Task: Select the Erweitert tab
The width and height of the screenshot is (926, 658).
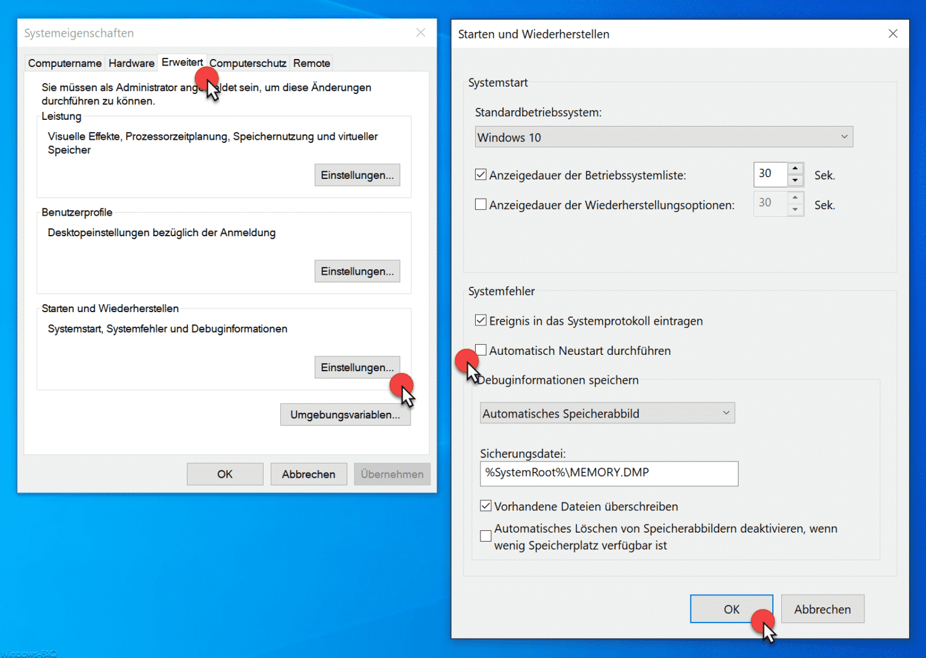Action: pyautogui.click(x=182, y=62)
